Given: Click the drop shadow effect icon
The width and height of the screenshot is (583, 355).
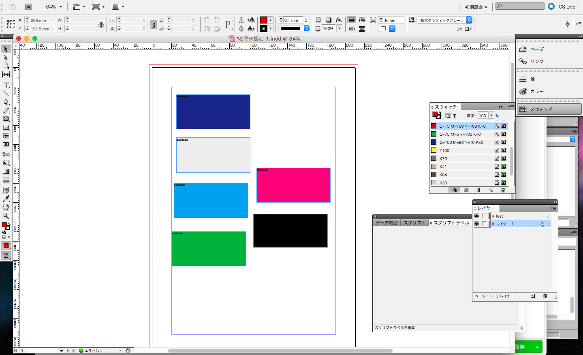Looking at the screenshot, I should coord(329,20).
